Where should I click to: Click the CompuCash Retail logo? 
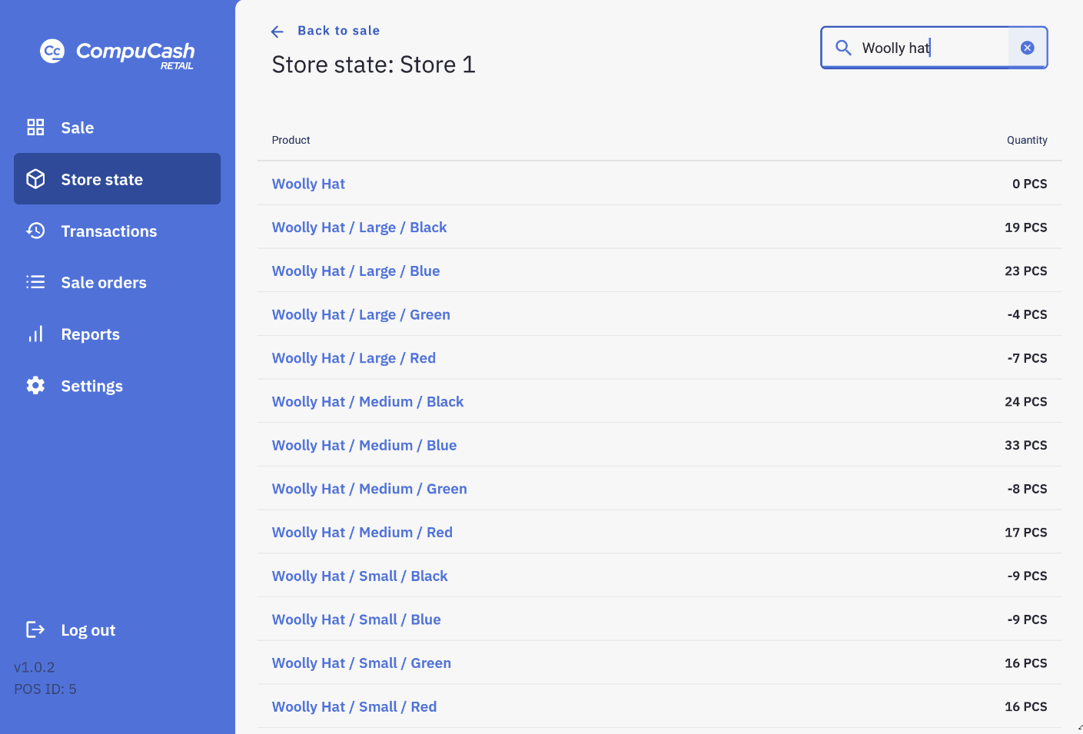point(117,53)
